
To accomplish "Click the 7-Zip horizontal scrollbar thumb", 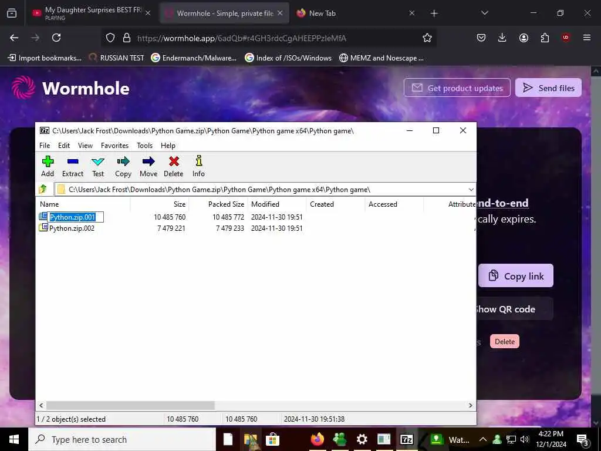I will tap(130, 405).
